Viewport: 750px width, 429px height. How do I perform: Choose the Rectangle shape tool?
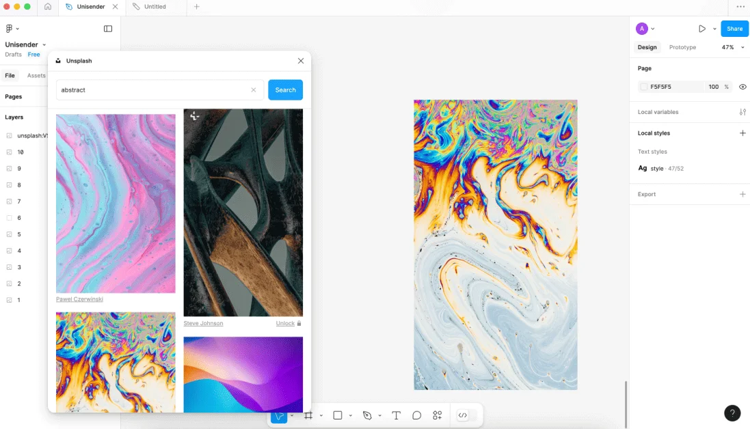coord(337,415)
